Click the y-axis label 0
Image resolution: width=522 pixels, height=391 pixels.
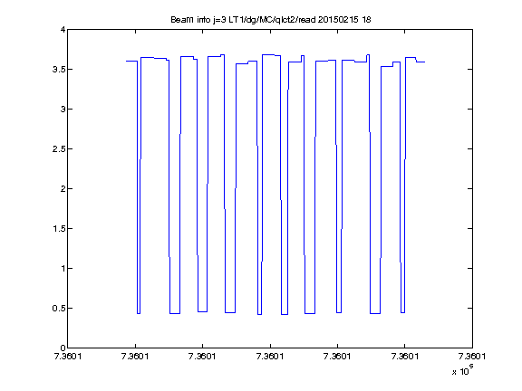click(x=63, y=348)
